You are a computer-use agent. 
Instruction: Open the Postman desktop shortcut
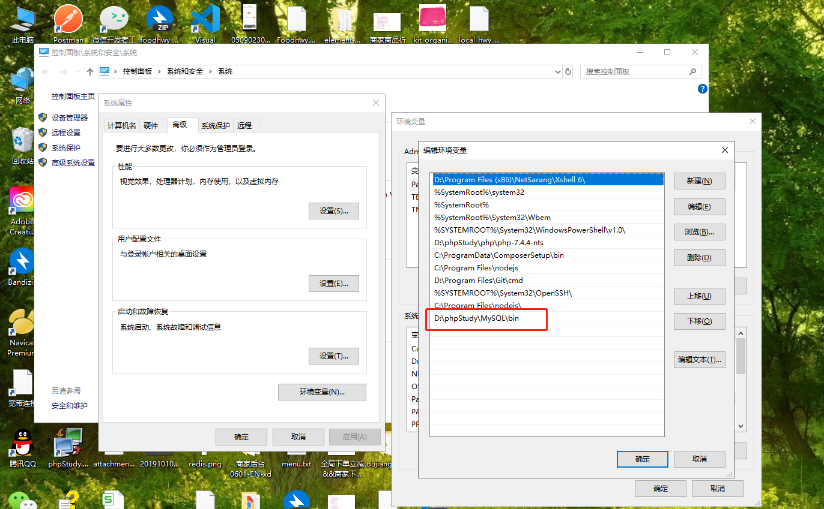68,23
